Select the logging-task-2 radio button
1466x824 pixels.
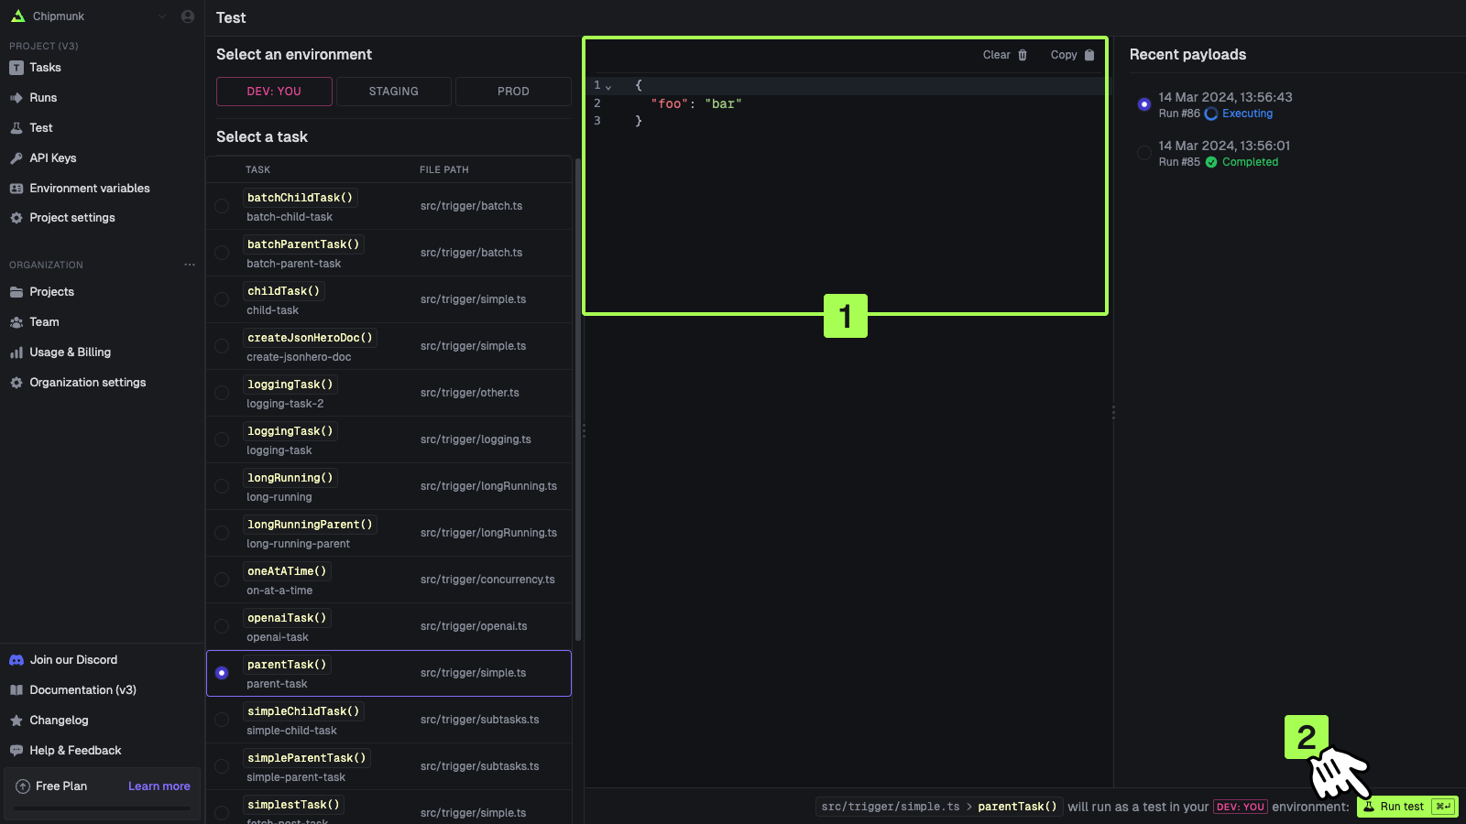point(222,393)
